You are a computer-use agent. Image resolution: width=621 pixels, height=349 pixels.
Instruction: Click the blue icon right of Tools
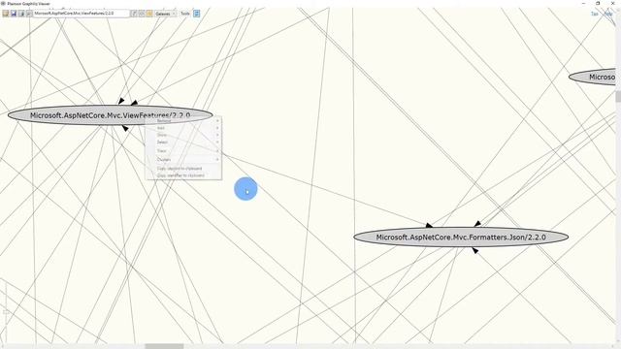(x=196, y=14)
